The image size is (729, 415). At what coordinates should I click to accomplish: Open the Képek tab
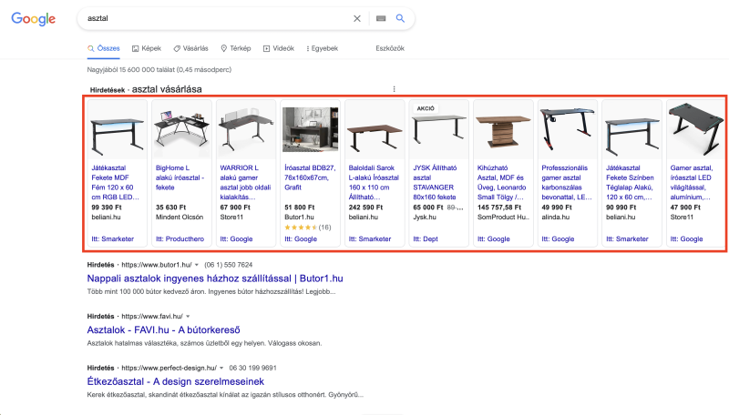tap(147, 47)
